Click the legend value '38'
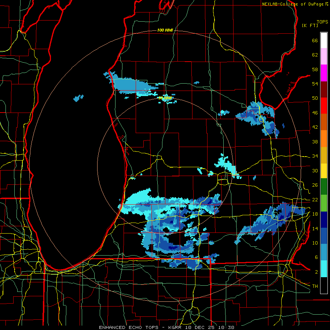The height and width of the screenshot is (330, 330). pyautogui.click(x=315, y=142)
